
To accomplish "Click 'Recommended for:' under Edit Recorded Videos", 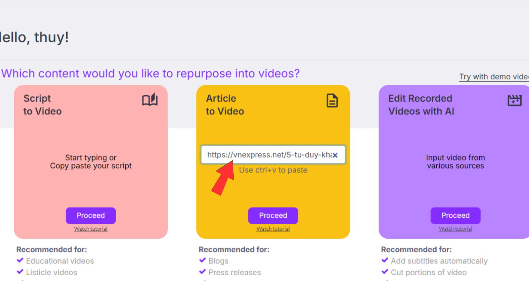I will pyautogui.click(x=416, y=249).
